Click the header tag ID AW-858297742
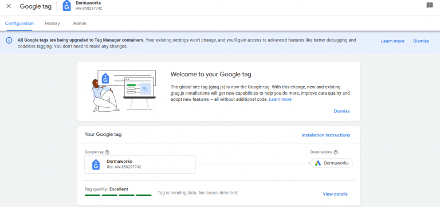This screenshot has height=207, width=440. pyautogui.click(x=89, y=9)
